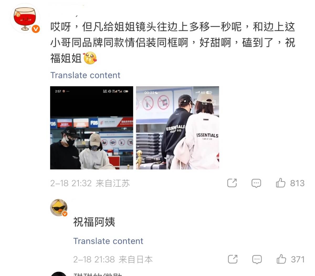Screen dimensions: 315x276
Task: Open the sunglasses duck avatar profile
Action: (59, 208)
